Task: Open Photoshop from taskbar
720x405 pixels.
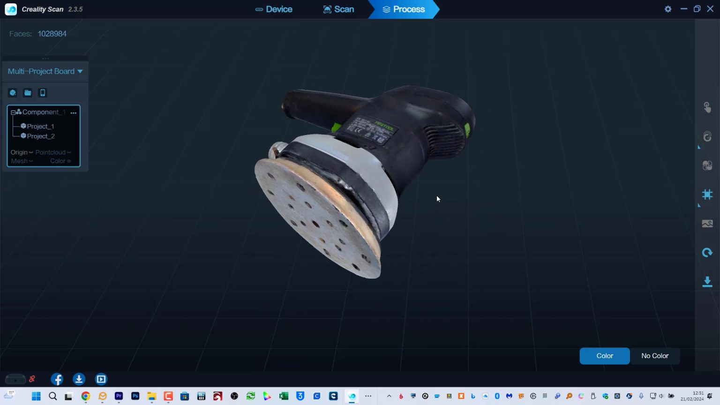Action: [x=135, y=396]
